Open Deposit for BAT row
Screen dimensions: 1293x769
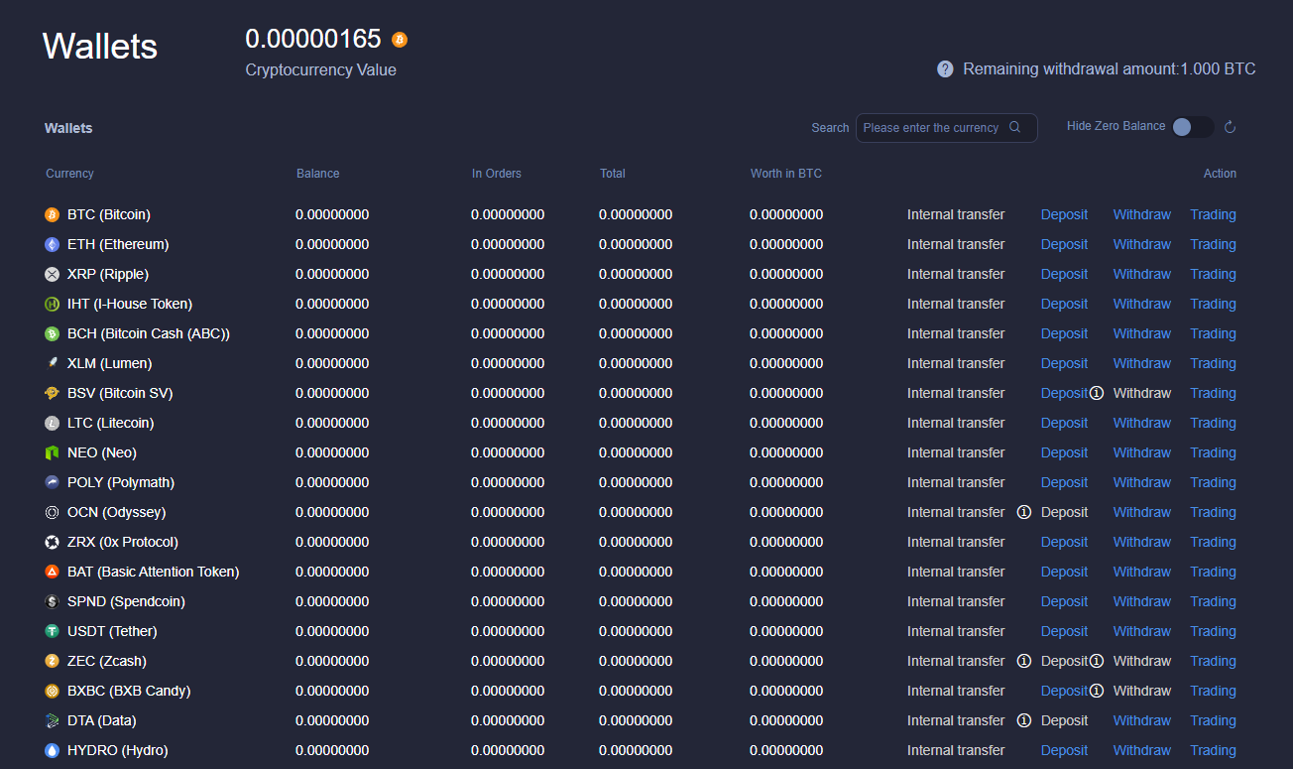[1064, 572]
